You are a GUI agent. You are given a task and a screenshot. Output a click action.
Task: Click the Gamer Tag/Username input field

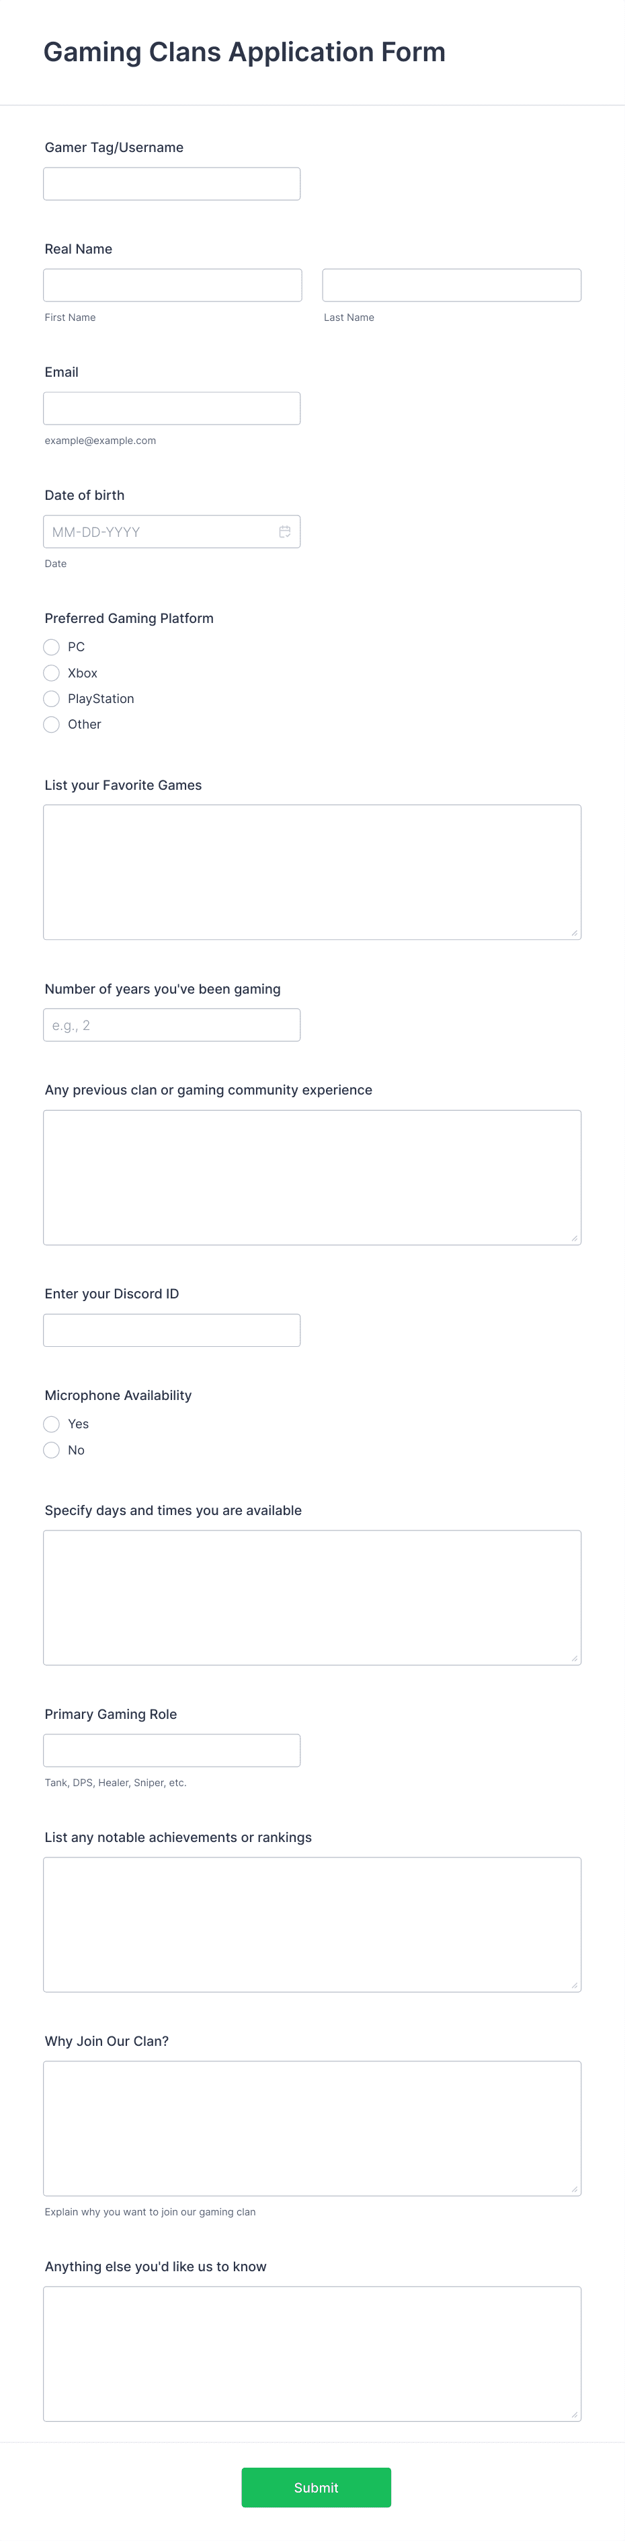tap(171, 184)
